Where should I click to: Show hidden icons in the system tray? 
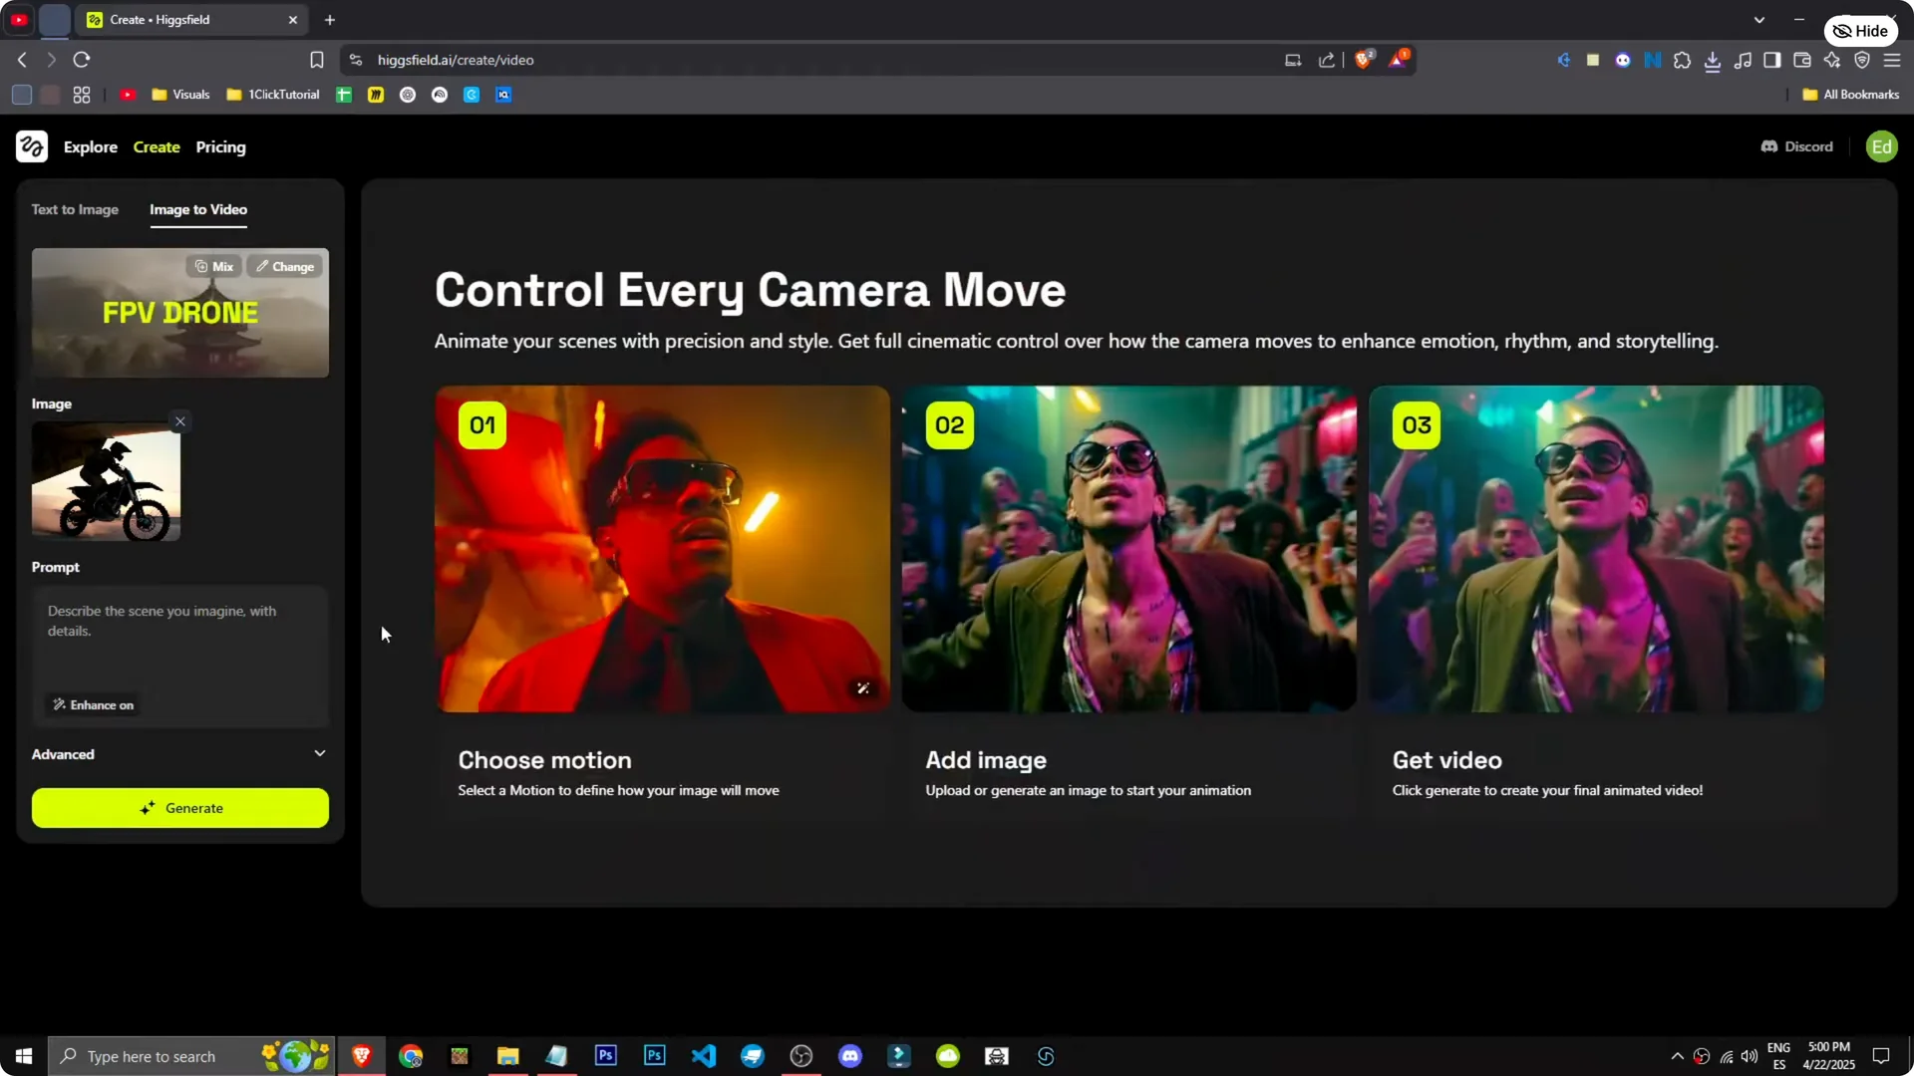coord(1677,1056)
